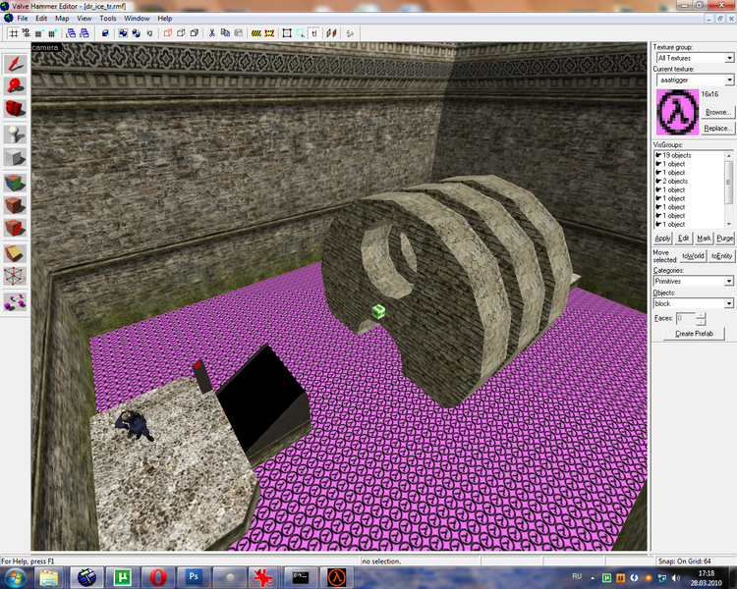737x589 pixels.
Task: Click the Show All VisGroups icon
Action: coord(195,32)
